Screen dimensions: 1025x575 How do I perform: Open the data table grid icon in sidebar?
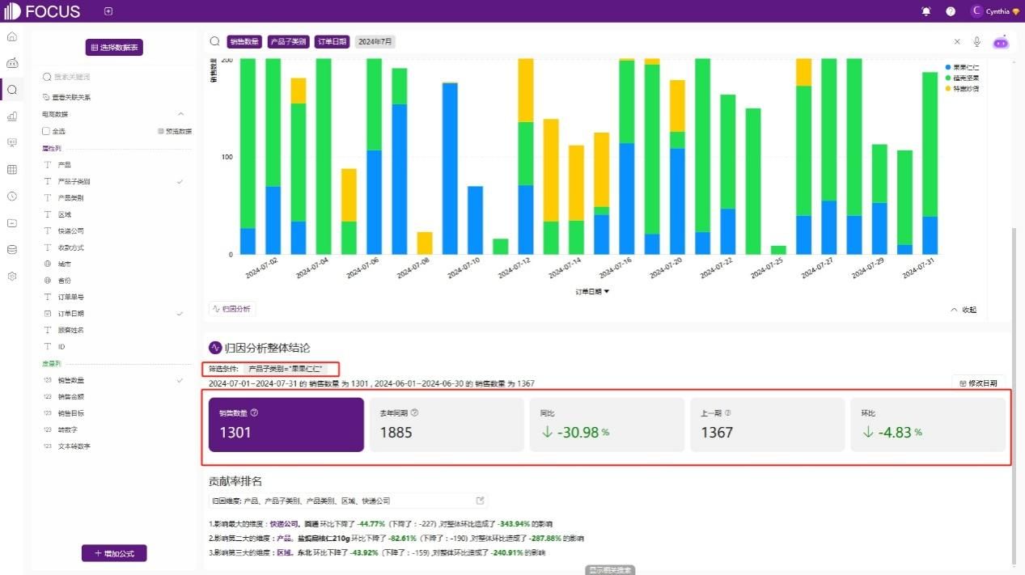tap(12, 170)
